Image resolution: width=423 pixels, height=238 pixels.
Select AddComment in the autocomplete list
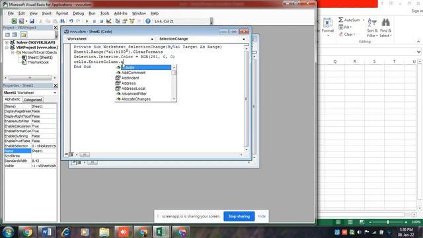pos(134,73)
